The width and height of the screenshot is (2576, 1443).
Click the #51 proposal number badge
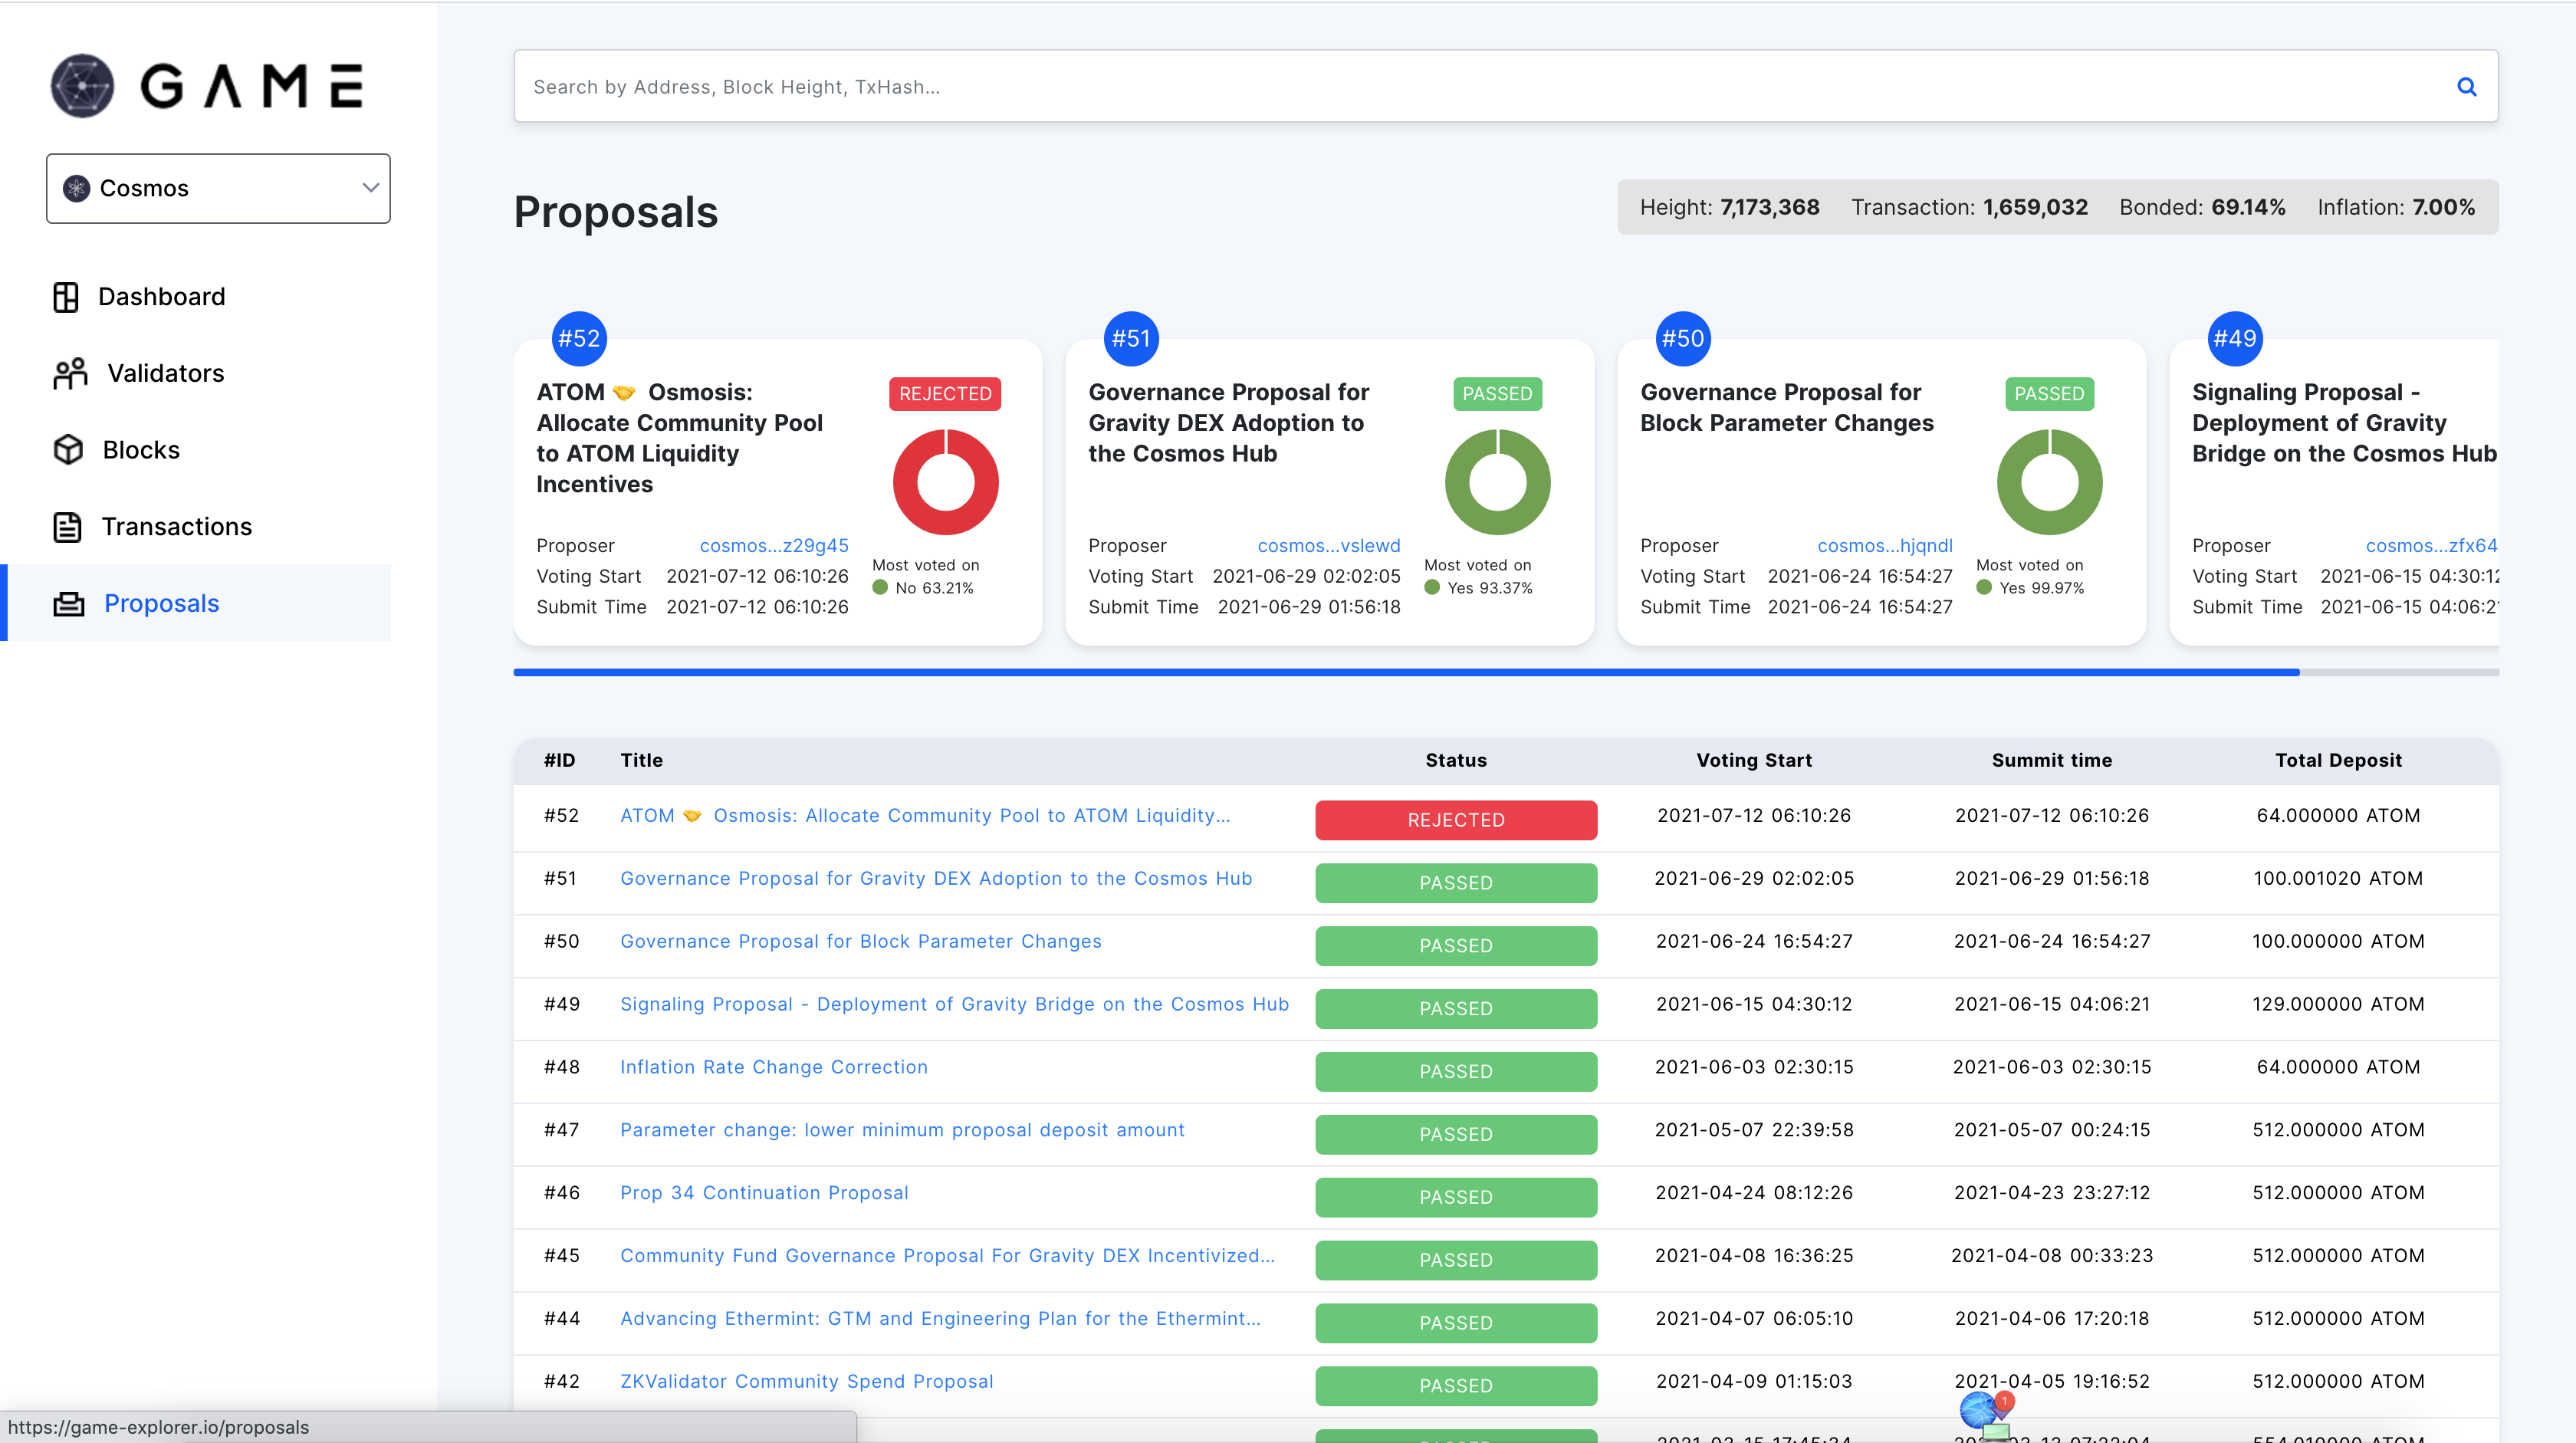tap(1131, 339)
